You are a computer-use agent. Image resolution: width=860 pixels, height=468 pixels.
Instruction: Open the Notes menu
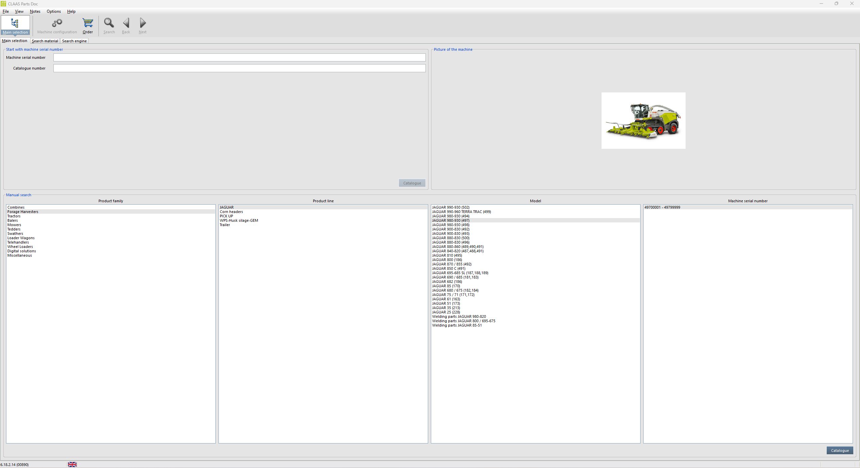pos(35,11)
